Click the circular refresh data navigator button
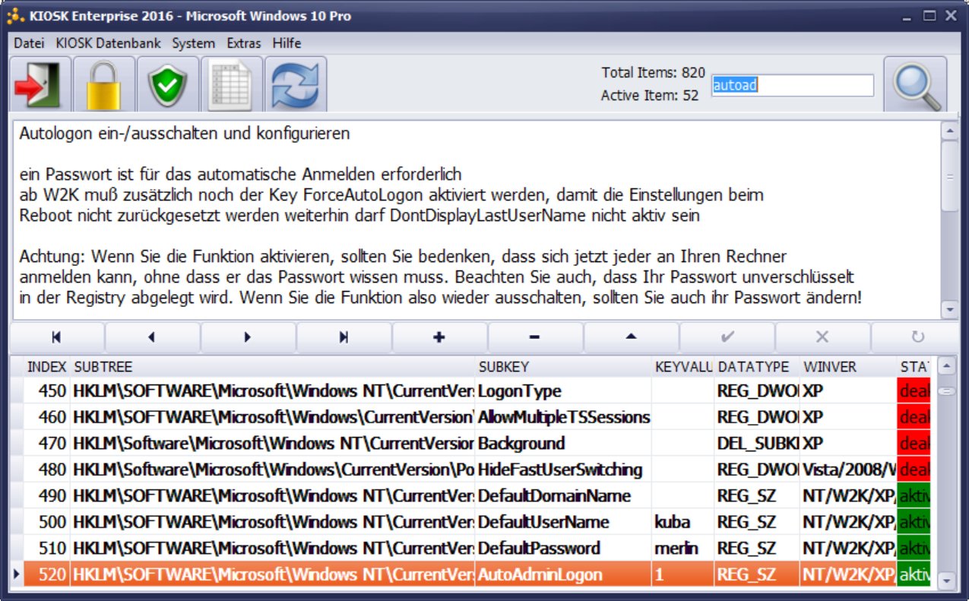This screenshot has height=601, width=969. point(917,337)
